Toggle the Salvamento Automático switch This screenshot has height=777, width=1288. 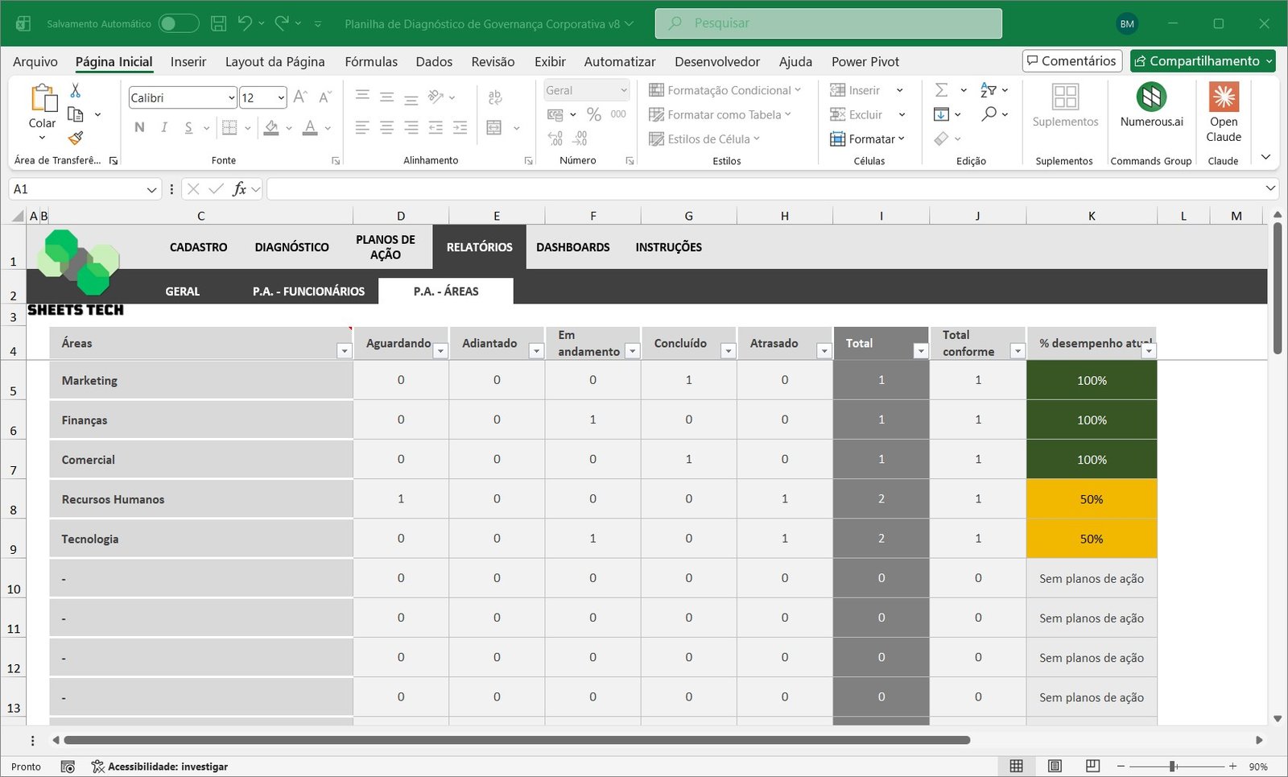pos(178,23)
